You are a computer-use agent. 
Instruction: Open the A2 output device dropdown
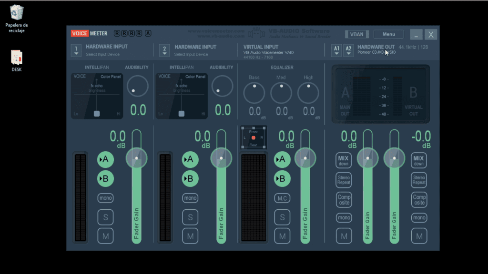pyautogui.click(x=348, y=50)
